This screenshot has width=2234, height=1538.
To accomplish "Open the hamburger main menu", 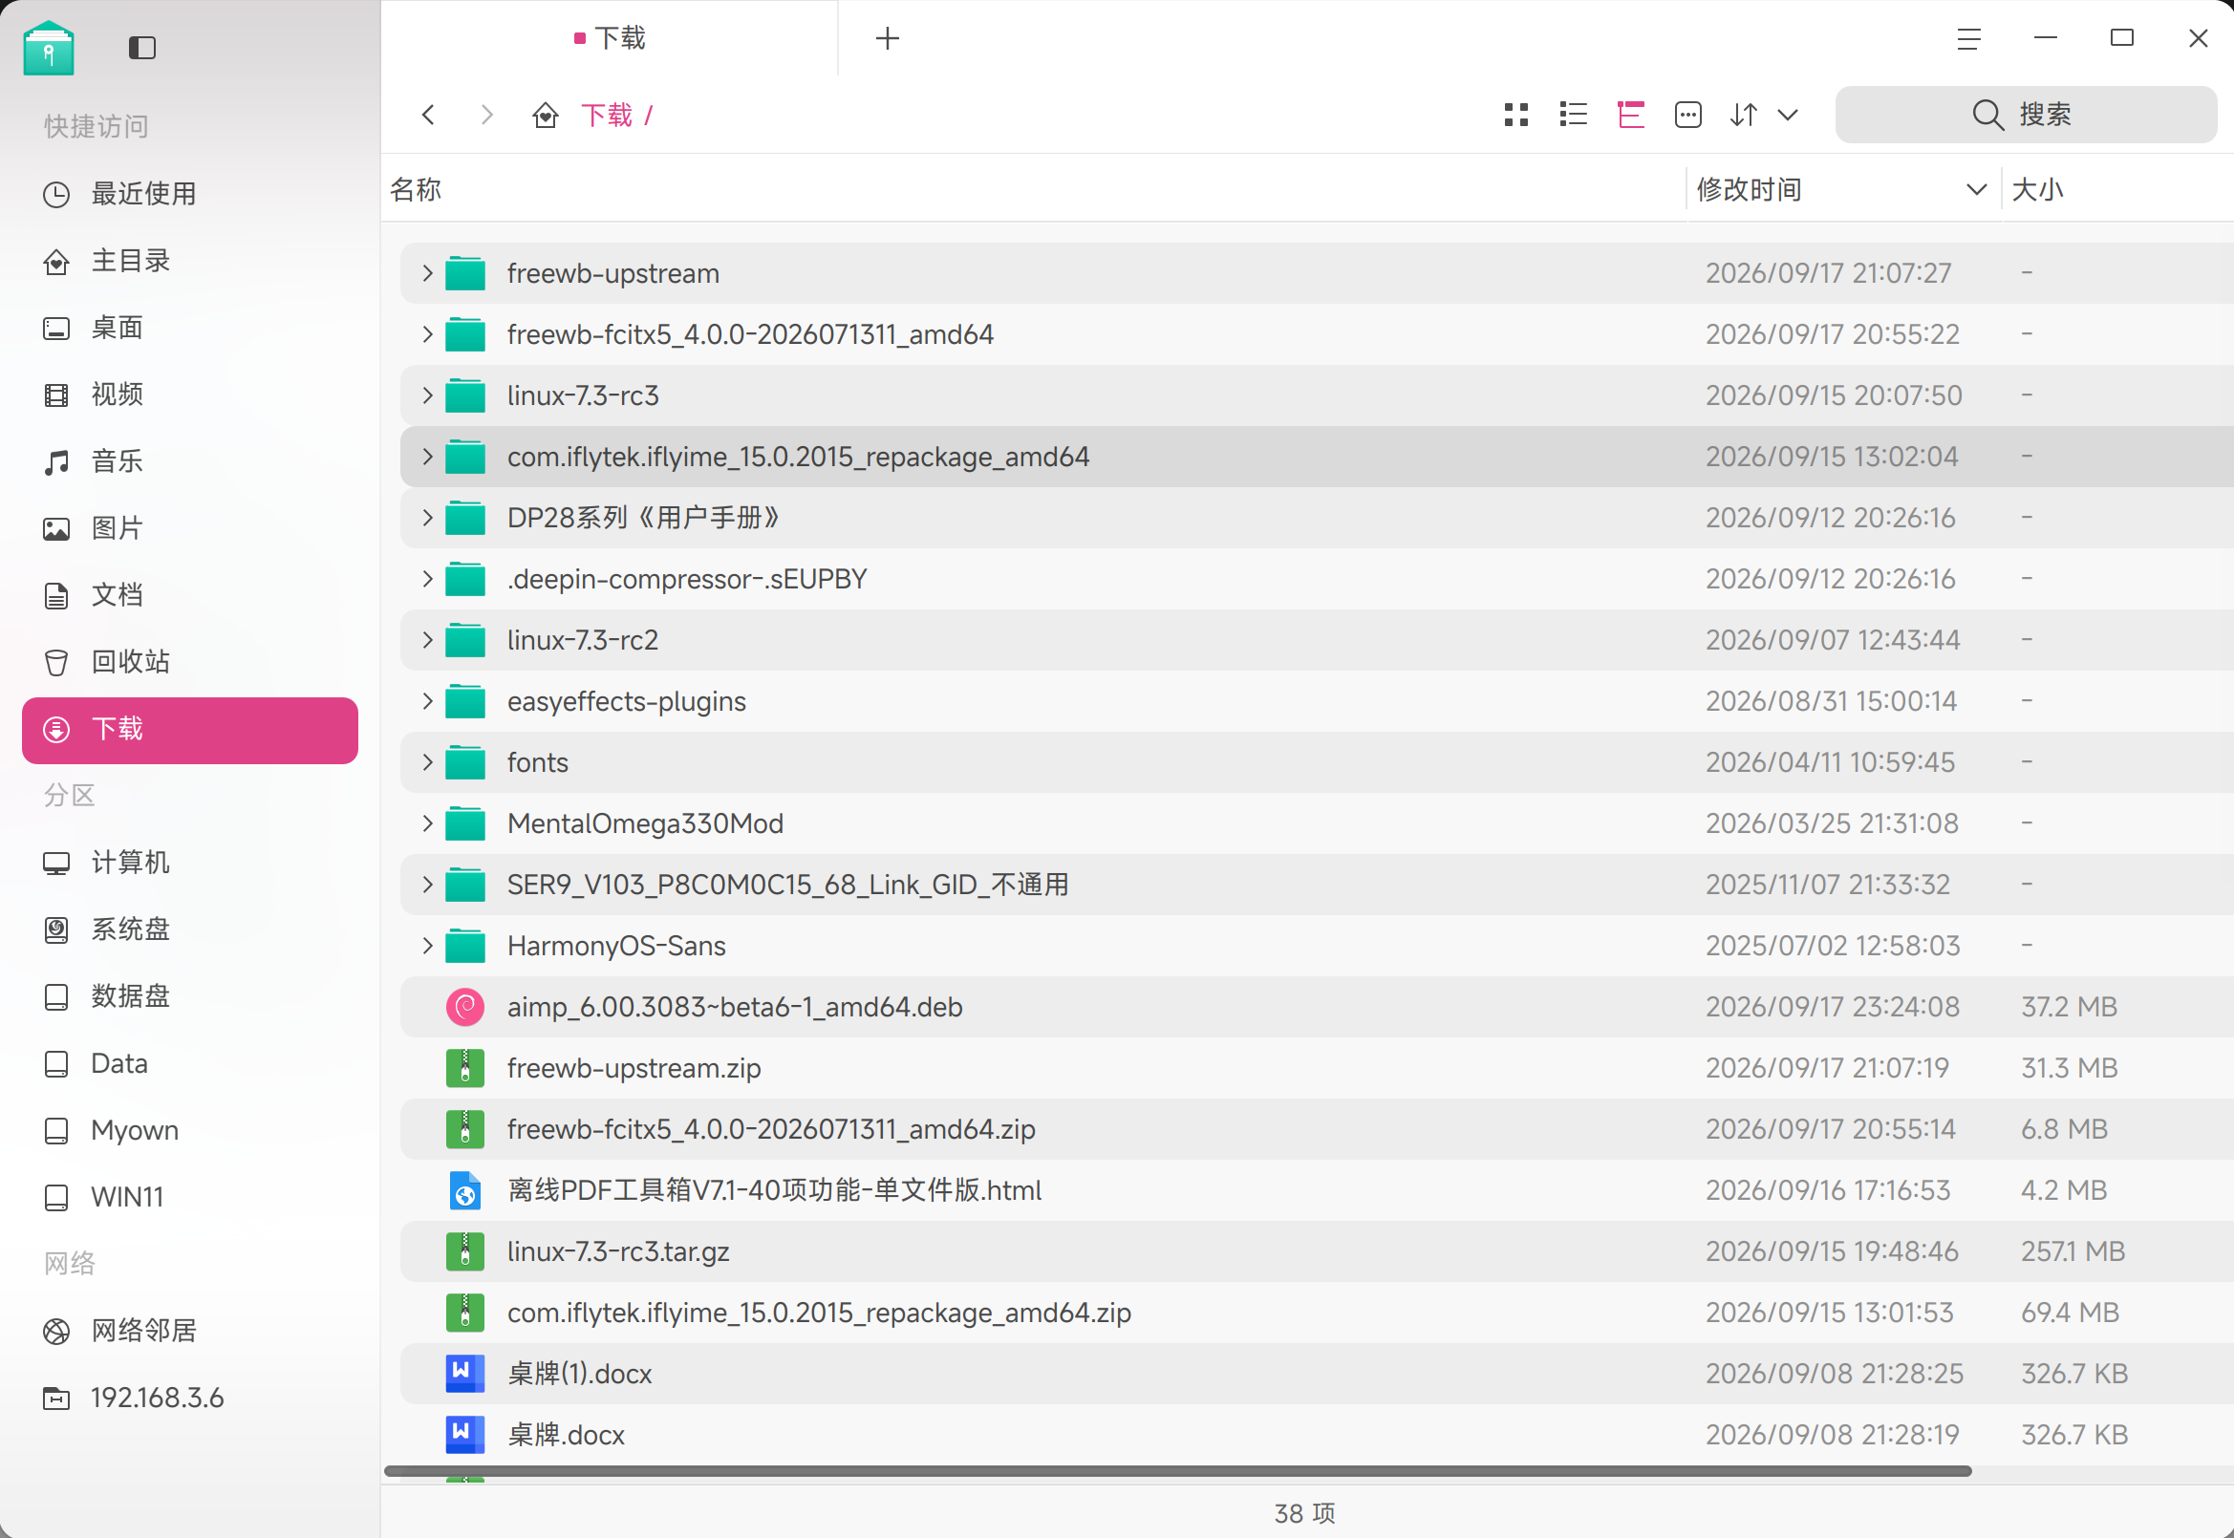I will 1969,38.
